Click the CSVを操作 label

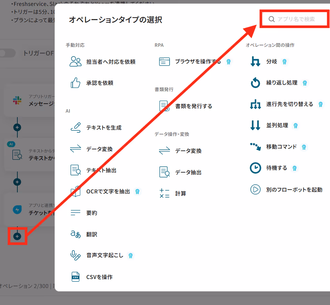pyautogui.click(x=99, y=277)
